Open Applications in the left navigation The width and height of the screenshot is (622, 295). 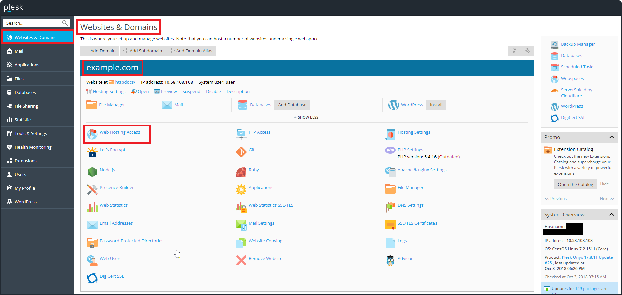(x=37, y=65)
